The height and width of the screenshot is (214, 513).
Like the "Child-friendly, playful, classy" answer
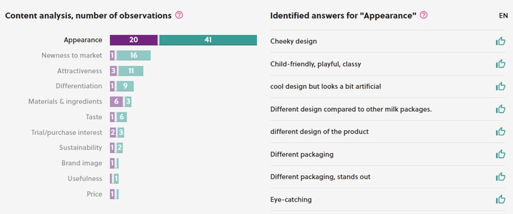[500, 64]
